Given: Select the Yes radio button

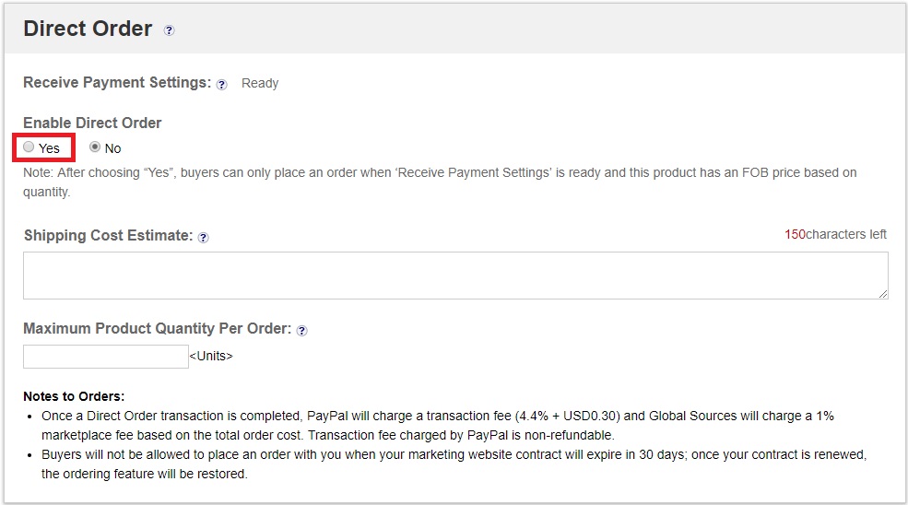Looking at the screenshot, I should click(29, 147).
